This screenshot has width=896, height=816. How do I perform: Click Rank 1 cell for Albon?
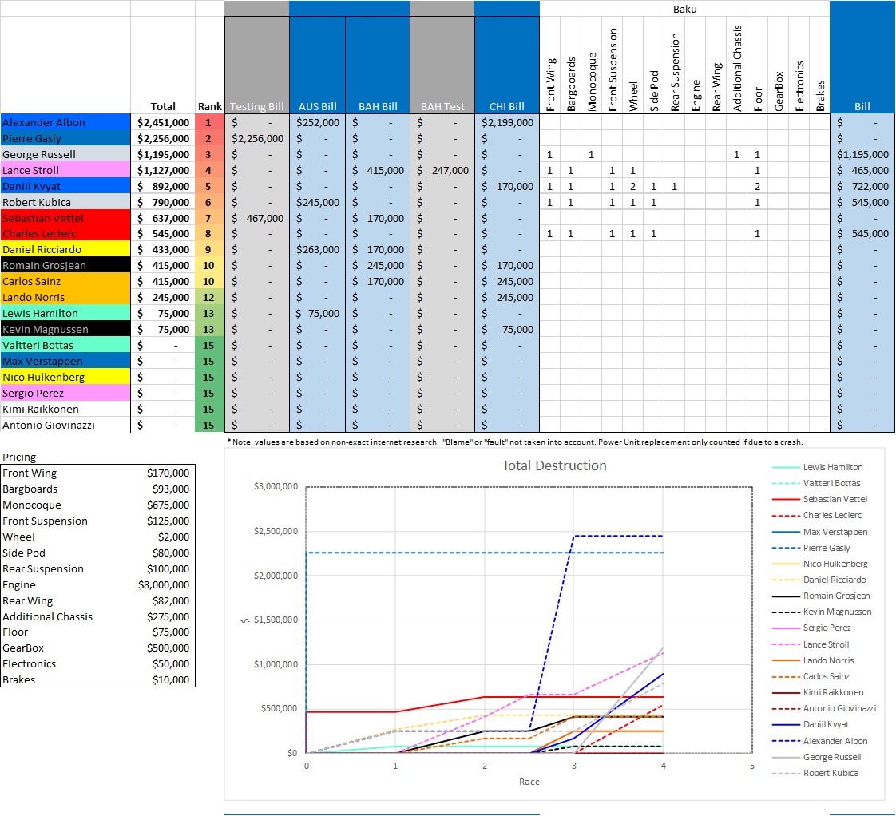[x=208, y=122]
